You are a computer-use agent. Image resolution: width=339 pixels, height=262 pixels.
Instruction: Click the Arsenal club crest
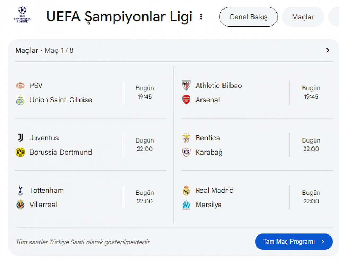click(x=186, y=100)
